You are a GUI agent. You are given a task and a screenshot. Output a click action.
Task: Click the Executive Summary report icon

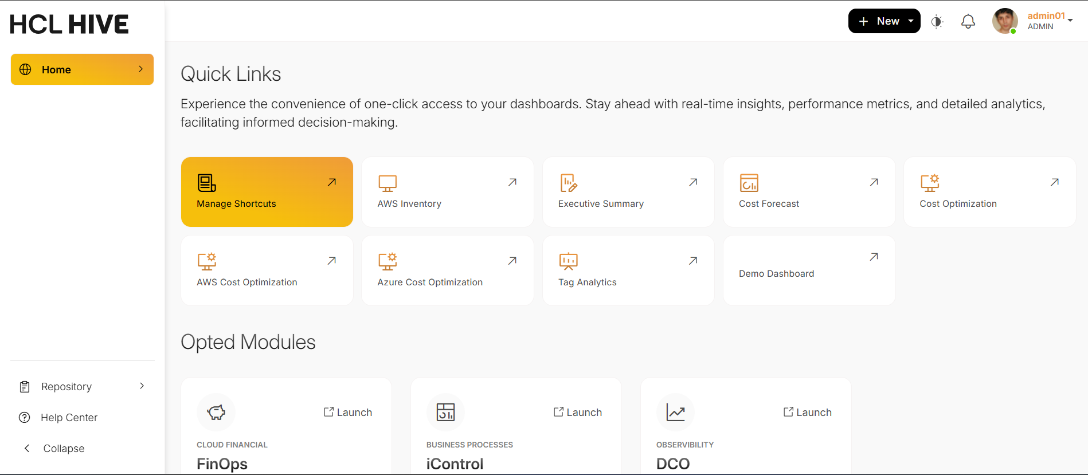pyautogui.click(x=568, y=183)
